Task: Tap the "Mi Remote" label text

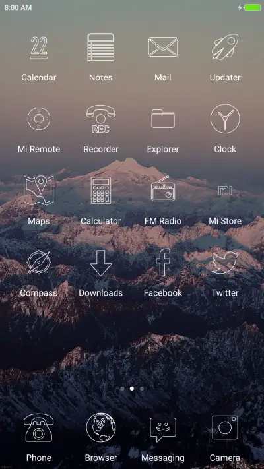Action: tap(39, 149)
